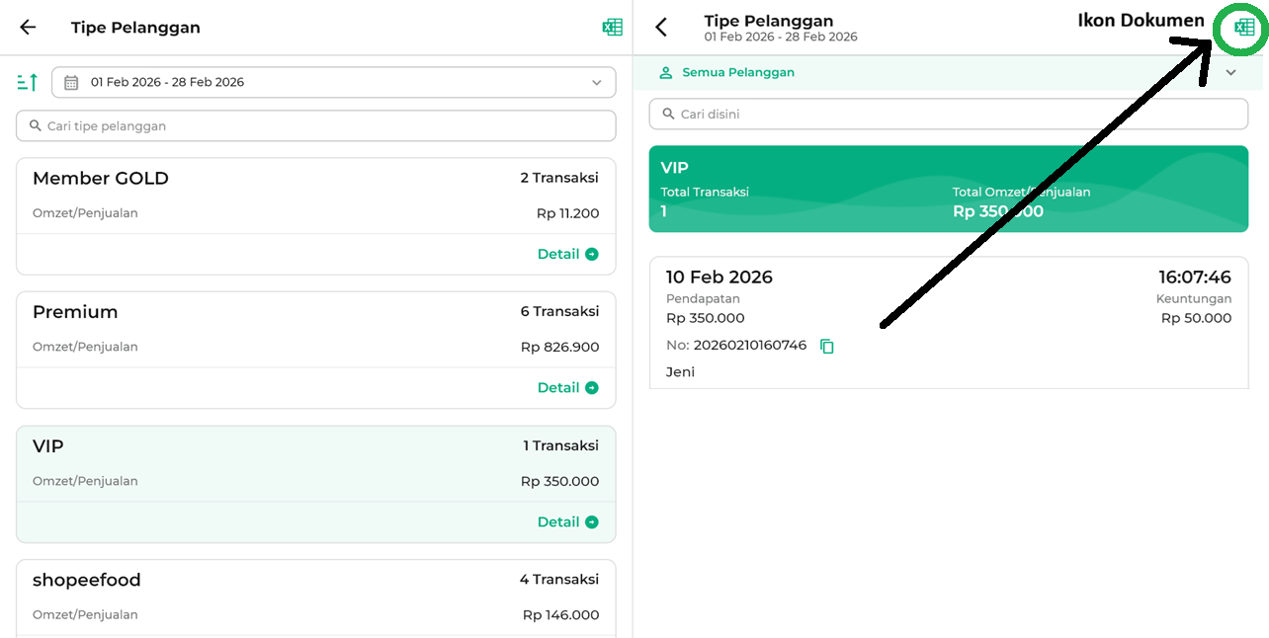Select the Premium customer type card

coord(316,329)
